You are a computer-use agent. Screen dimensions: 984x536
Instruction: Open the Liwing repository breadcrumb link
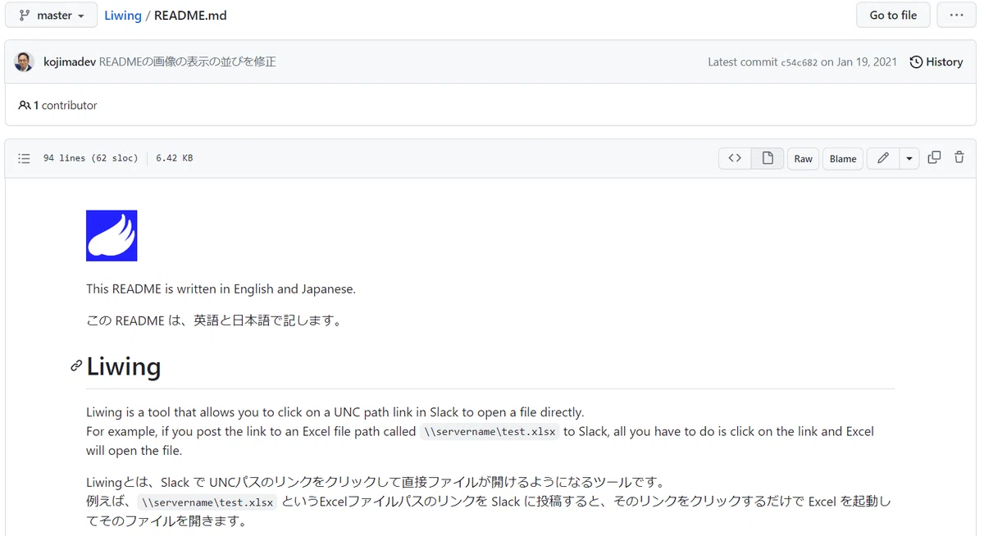point(122,16)
